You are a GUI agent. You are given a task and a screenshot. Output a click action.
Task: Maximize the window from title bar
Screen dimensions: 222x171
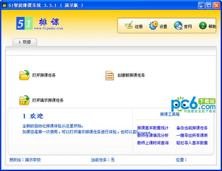pyautogui.click(x=209, y=5)
